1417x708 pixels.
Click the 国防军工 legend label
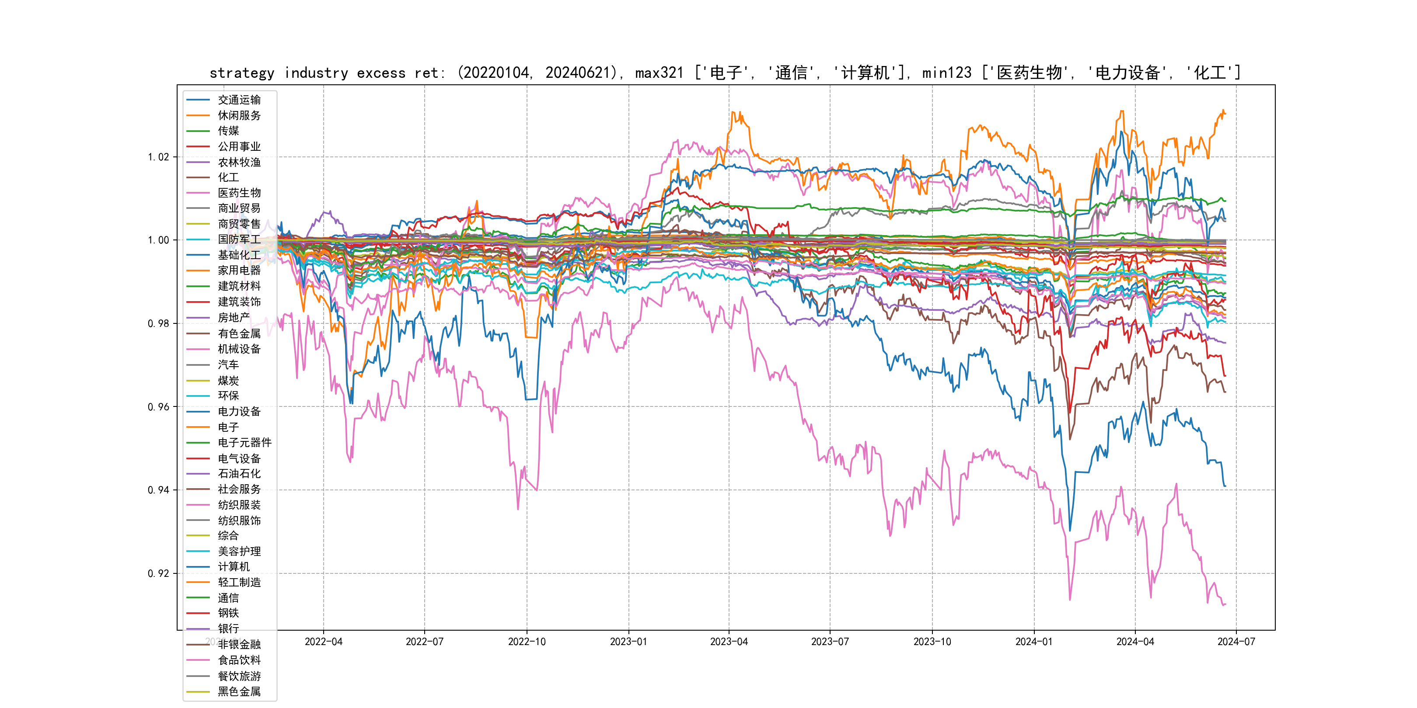[239, 239]
